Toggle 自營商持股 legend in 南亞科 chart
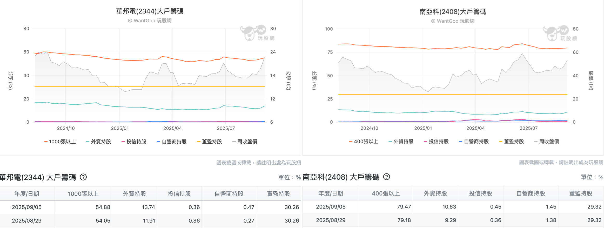Viewport: 604px width, 228px height. (474, 142)
